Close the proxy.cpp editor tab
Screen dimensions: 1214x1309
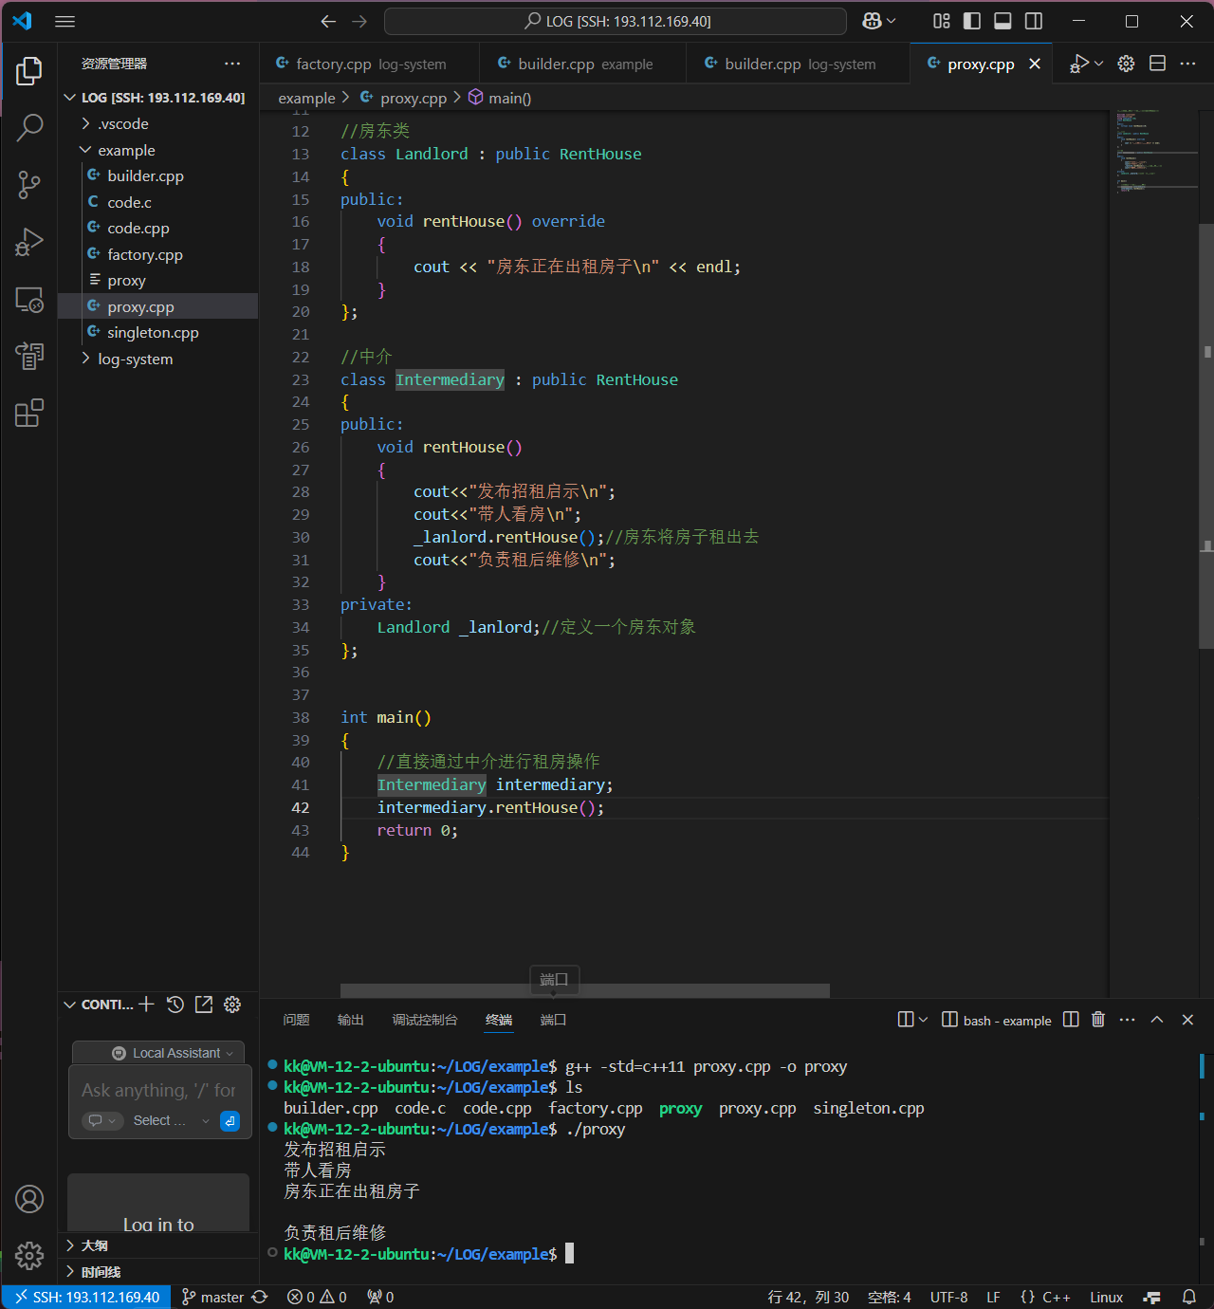(1035, 64)
